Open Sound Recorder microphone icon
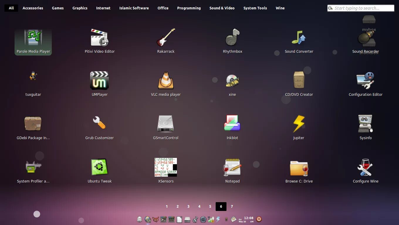Image resolution: width=399 pixels, height=225 pixels. pyautogui.click(x=366, y=42)
